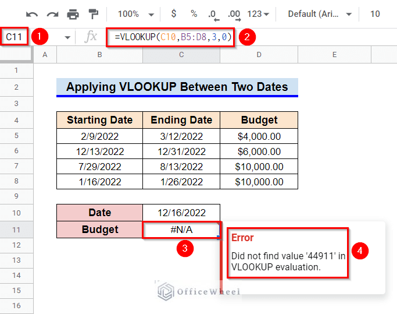Select the #N/A budget cell
This screenshot has height=314, width=397.
point(181,230)
